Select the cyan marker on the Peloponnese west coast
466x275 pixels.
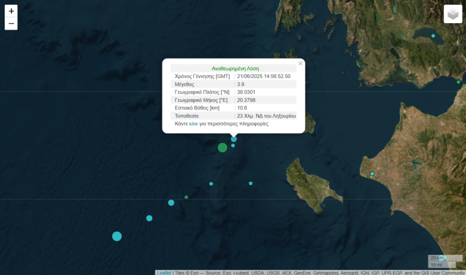(x=372, y=174)
